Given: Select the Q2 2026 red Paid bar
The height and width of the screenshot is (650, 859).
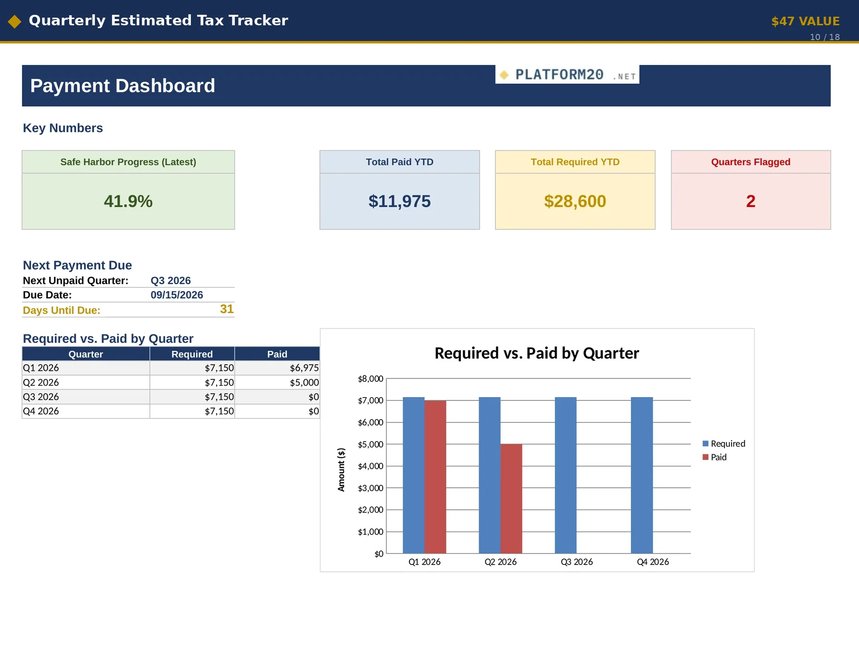Looking at the screenshot, I should pyautogui.click(x=511, y=499).
